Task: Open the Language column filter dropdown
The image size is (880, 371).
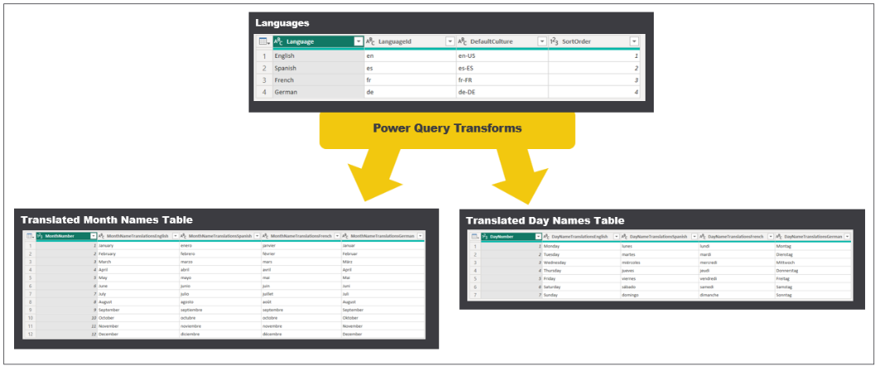Action: tap(358, 41)
